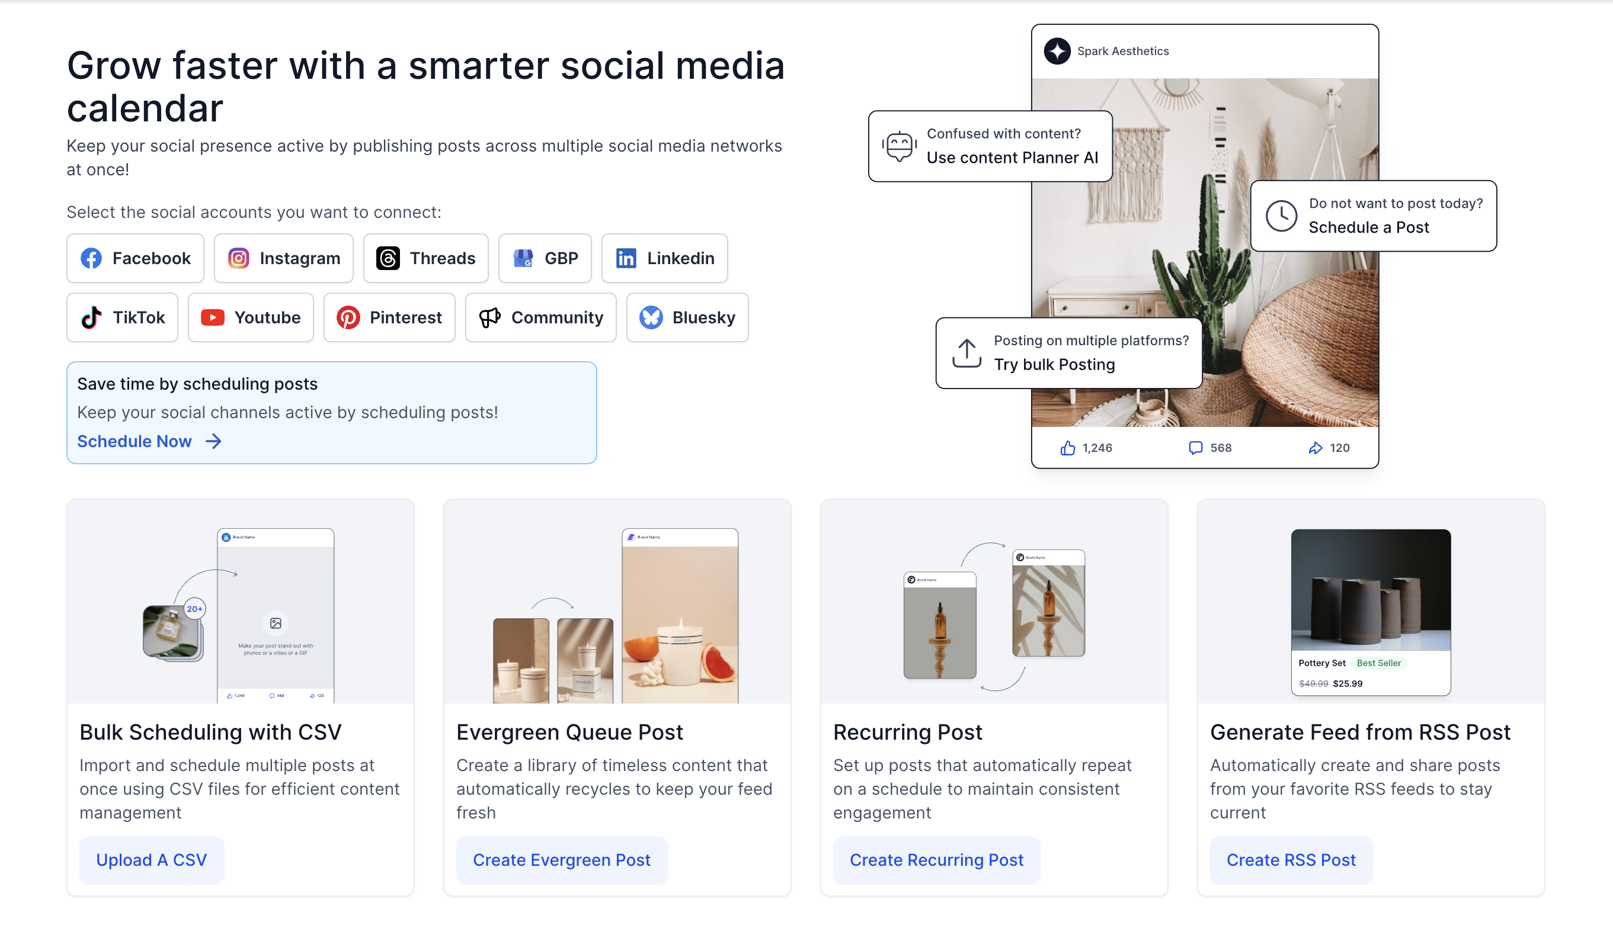Select the Community megaphone option
This screenshot has width=1613, height=944.
(540, 318)
